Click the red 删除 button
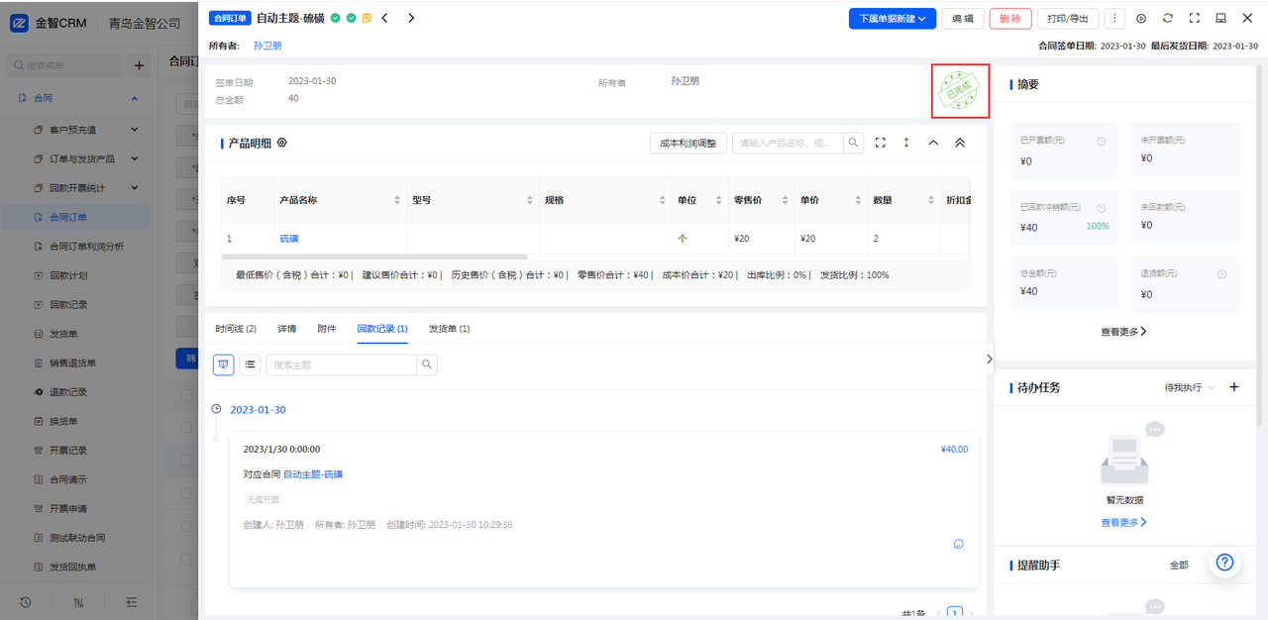Screen dimensions: 1268x620 (x=1010, y=19)
